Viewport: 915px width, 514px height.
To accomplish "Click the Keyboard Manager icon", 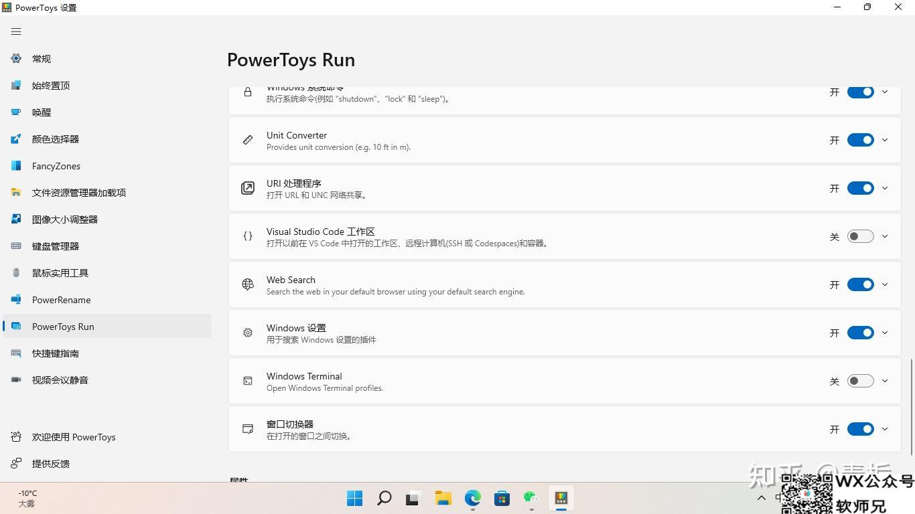I will [16, 246].
